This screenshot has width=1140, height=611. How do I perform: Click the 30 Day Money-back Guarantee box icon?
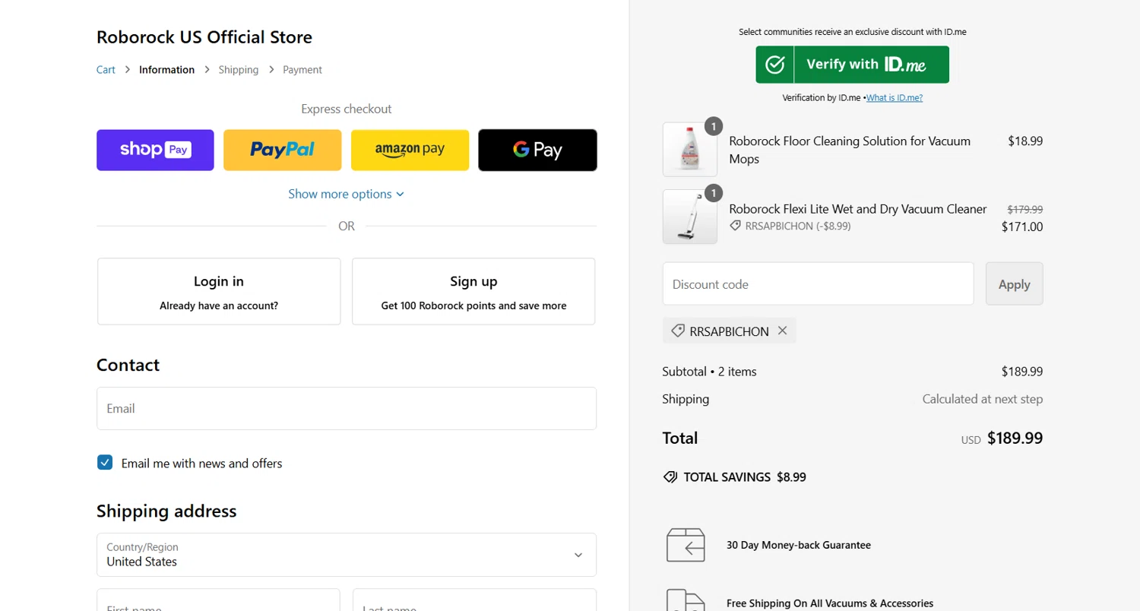686,546
